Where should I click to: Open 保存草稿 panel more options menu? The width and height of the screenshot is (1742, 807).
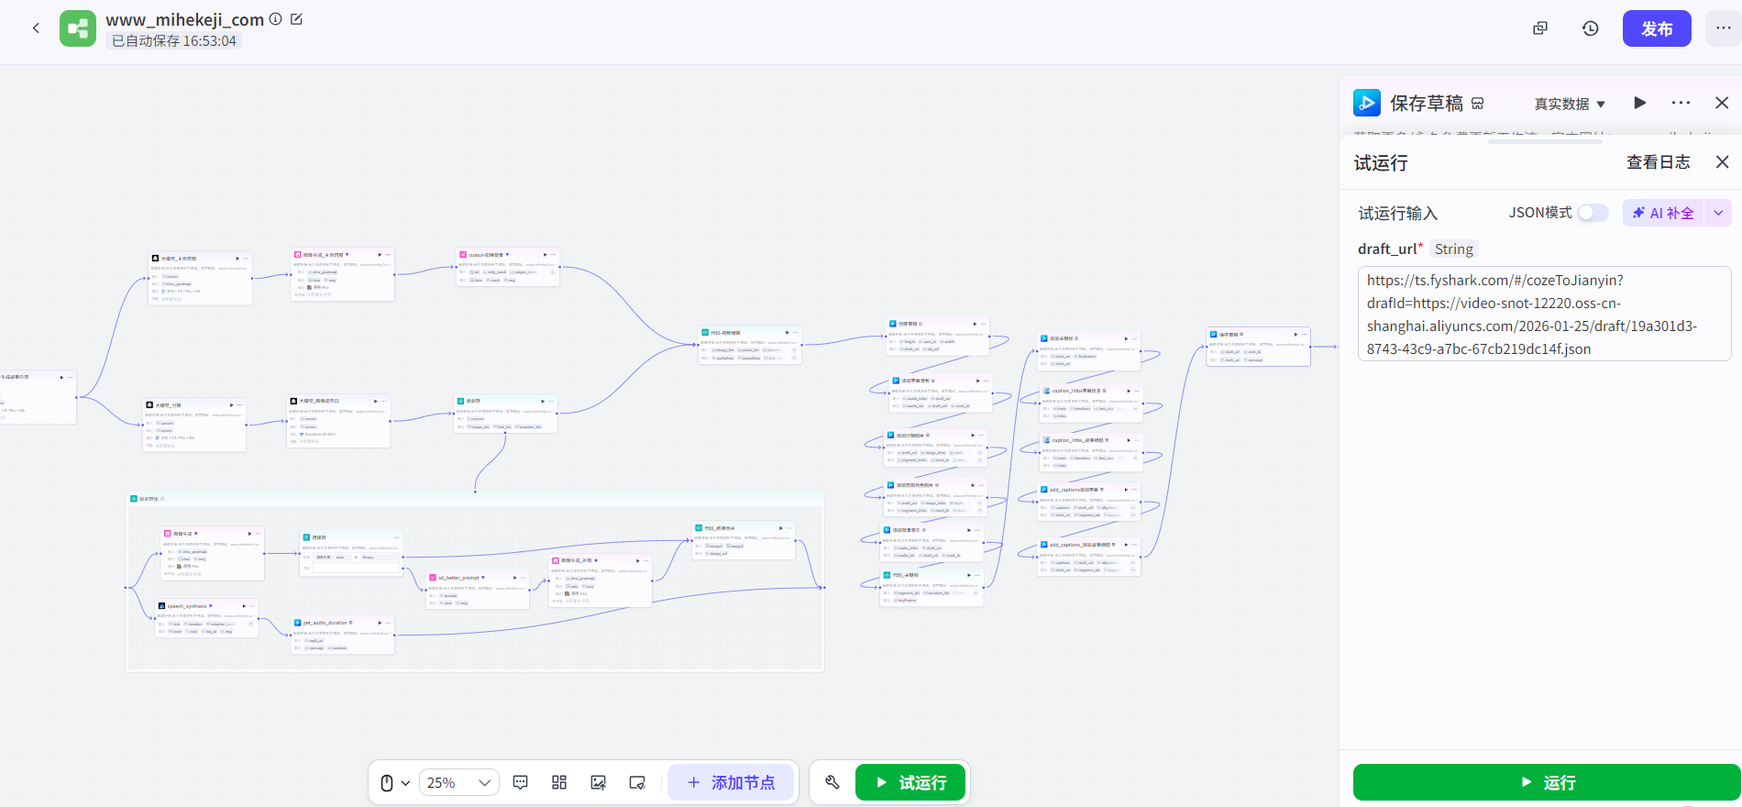pos(1681,103)
